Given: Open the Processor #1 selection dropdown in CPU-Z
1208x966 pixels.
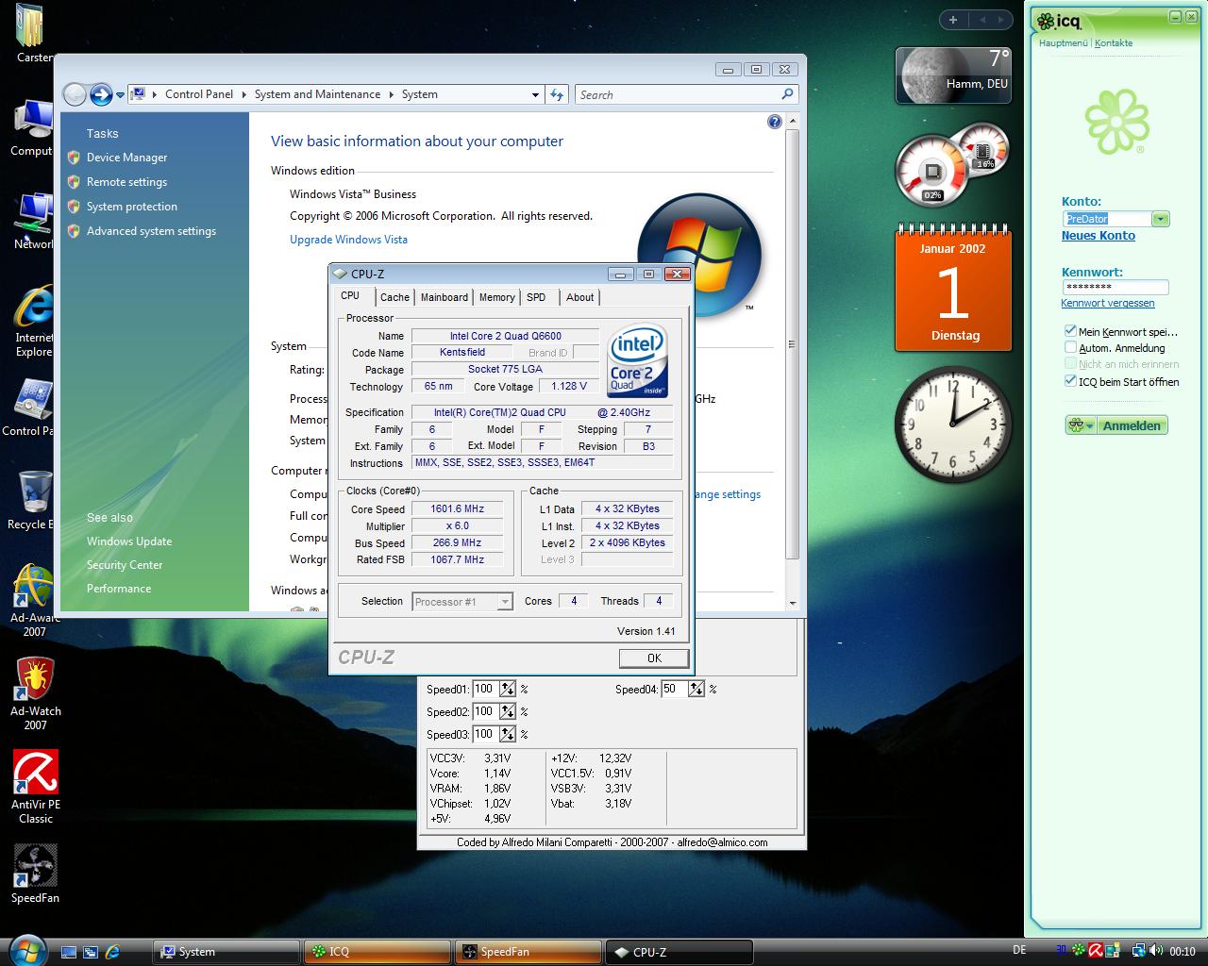Looking at the screenshot, I should pos(505,602).
